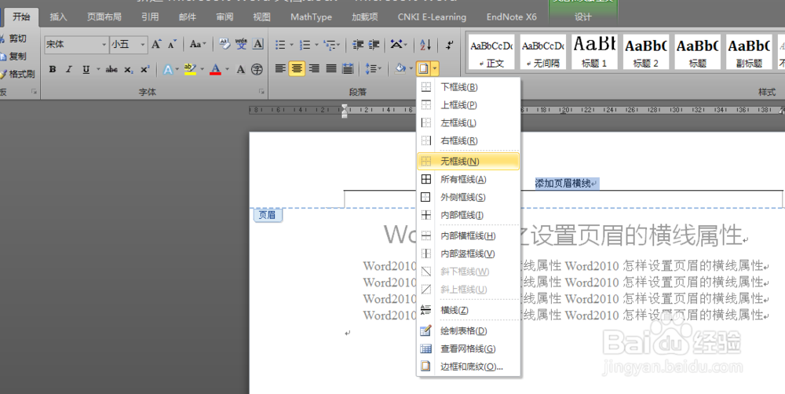Select 横线(Z) menu entry
Screen dimensions: 785x394
click(468, 310)
